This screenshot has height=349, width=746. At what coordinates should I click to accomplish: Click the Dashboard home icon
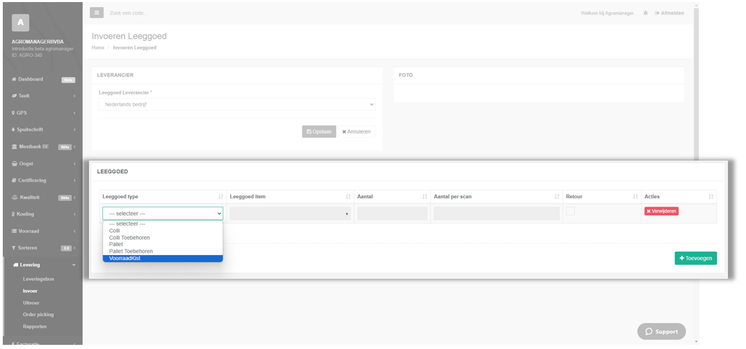click(15, 79)
